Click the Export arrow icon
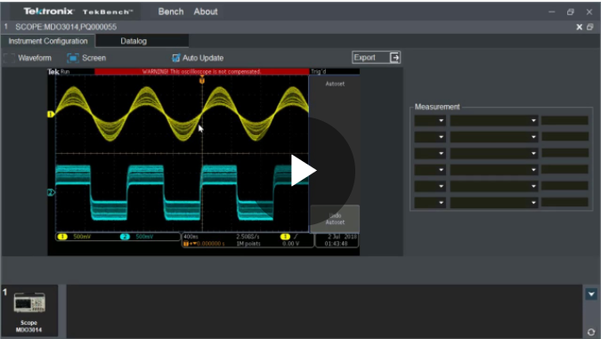Screen dimensions: 601x339 coord(394,58)
